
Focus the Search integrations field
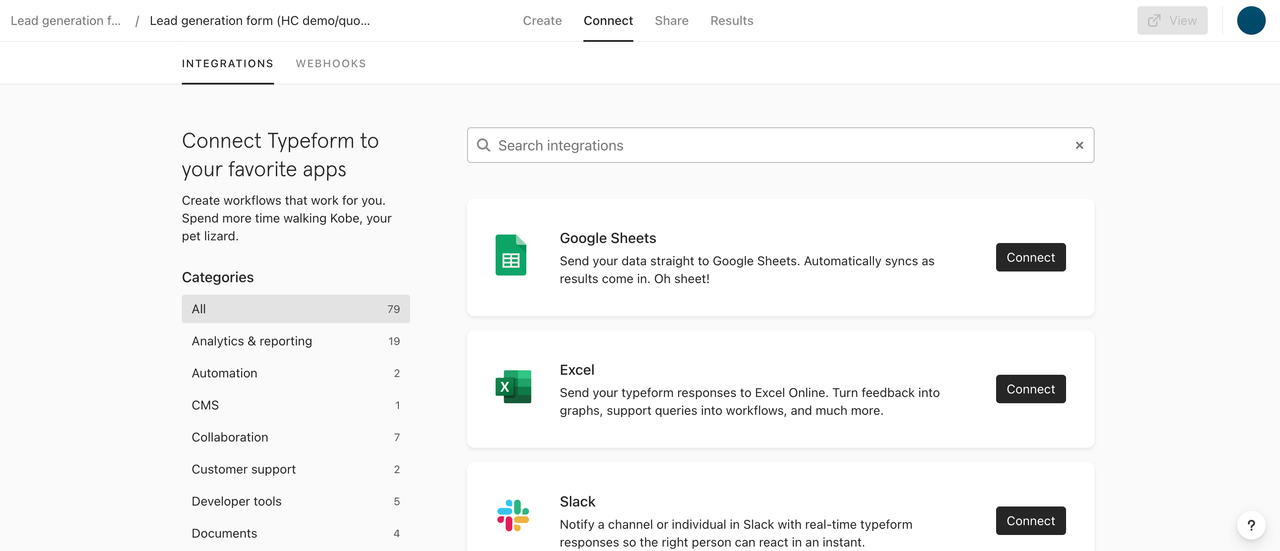point(780,145)
